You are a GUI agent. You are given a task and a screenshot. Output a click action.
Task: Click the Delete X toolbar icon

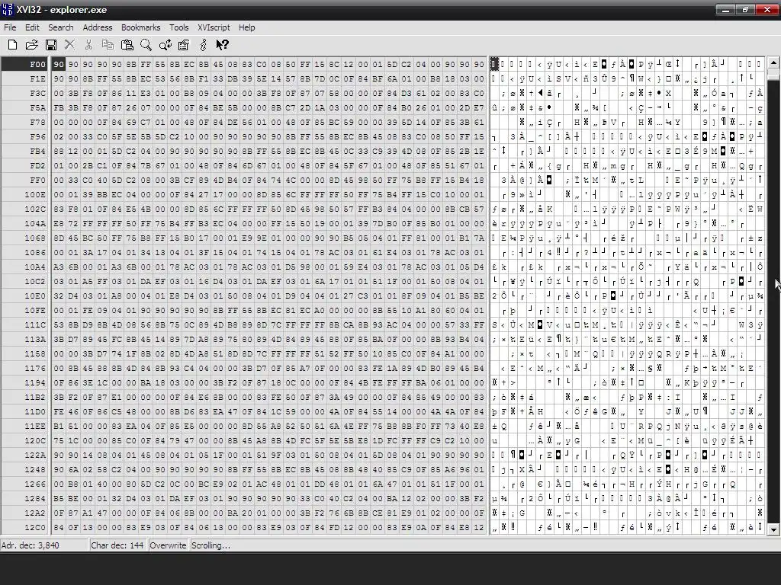point(69,45)
